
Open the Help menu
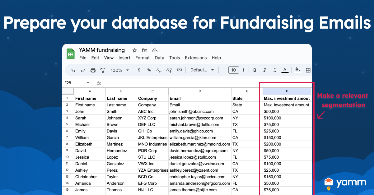click(x=216, y=58)
